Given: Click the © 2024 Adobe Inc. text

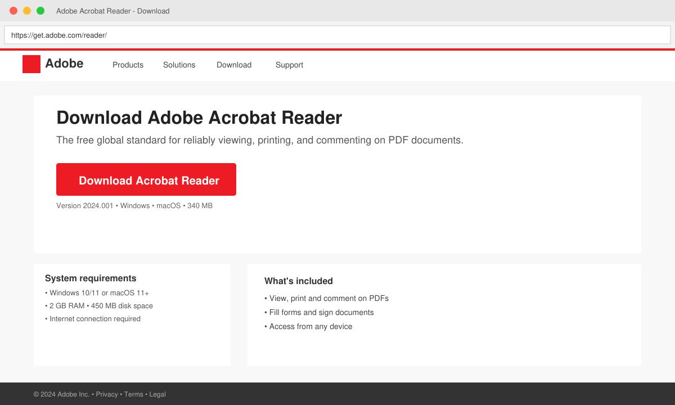Looking at the screenshot, I should (x=61, y=394).
